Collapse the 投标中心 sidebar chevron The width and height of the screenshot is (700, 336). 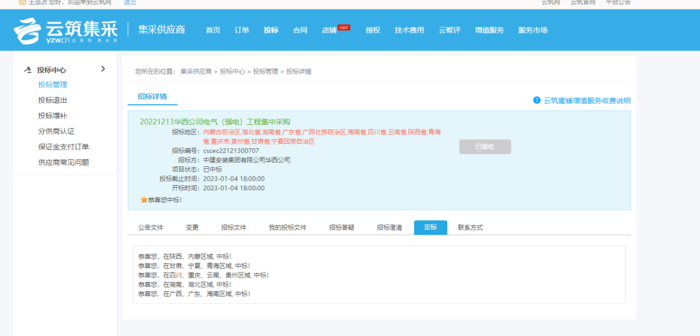coord(103,69)
